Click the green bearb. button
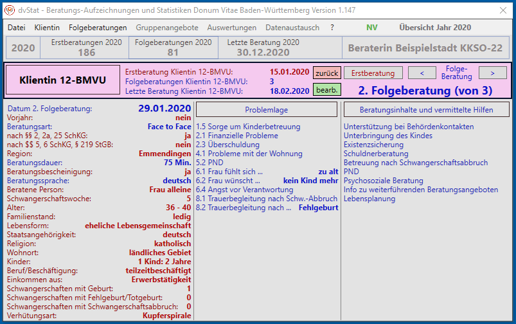This screenshot has width=516, height=324. pos(327,89)
